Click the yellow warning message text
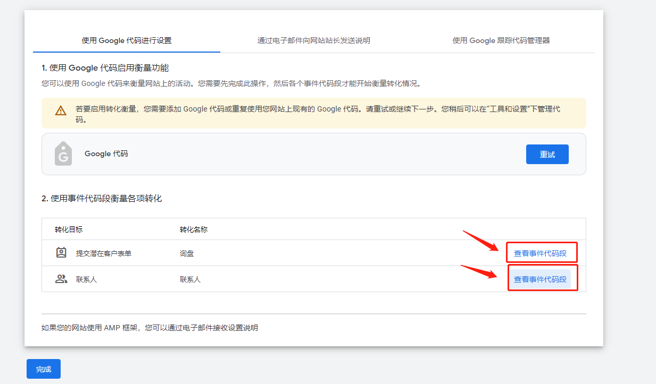This screenshot has height=384, width=656. tap(318, 113)
